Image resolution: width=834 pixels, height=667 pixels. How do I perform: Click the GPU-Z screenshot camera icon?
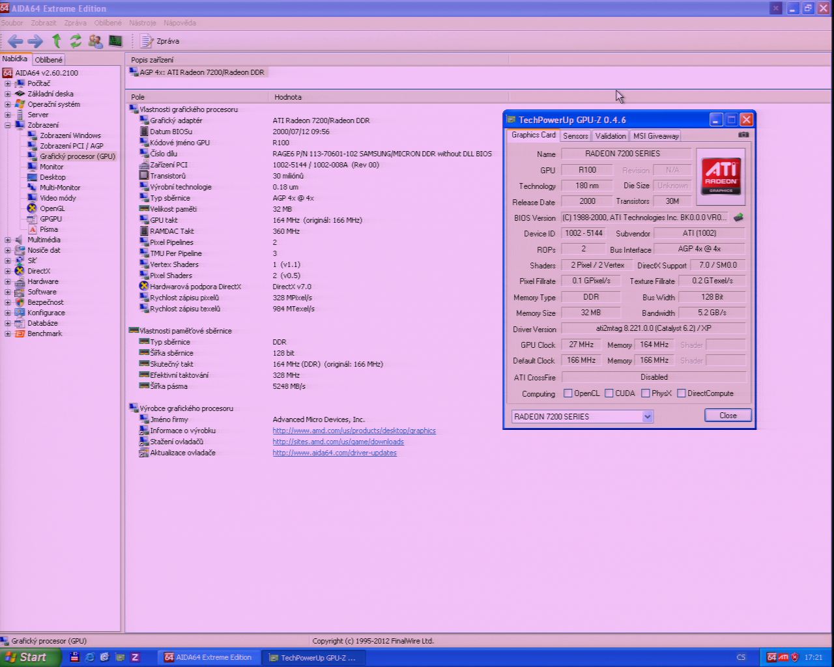coord(743,135)
